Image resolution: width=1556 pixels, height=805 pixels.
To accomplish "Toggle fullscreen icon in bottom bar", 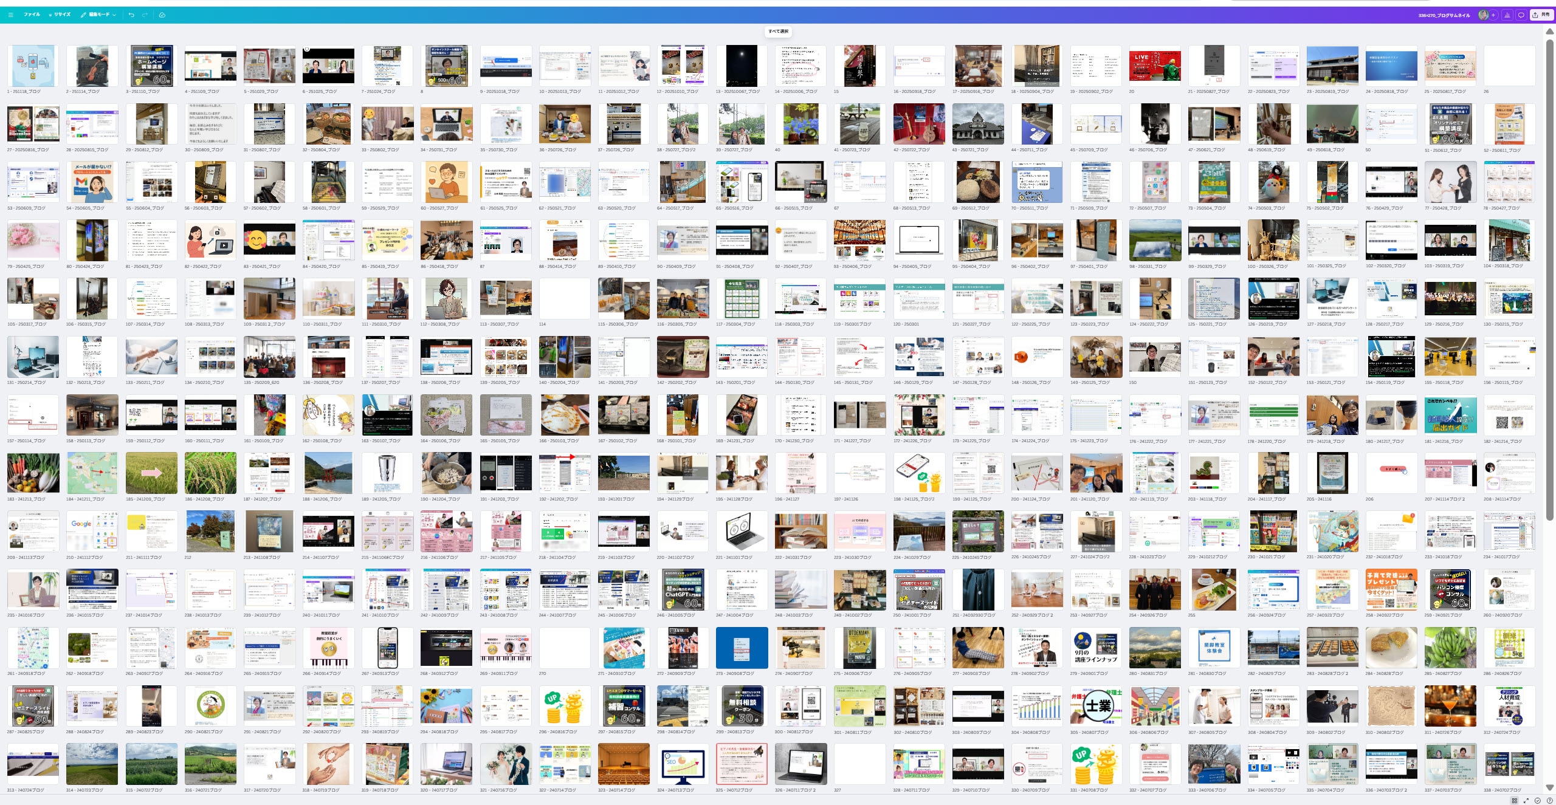I will click(1526, 801).
